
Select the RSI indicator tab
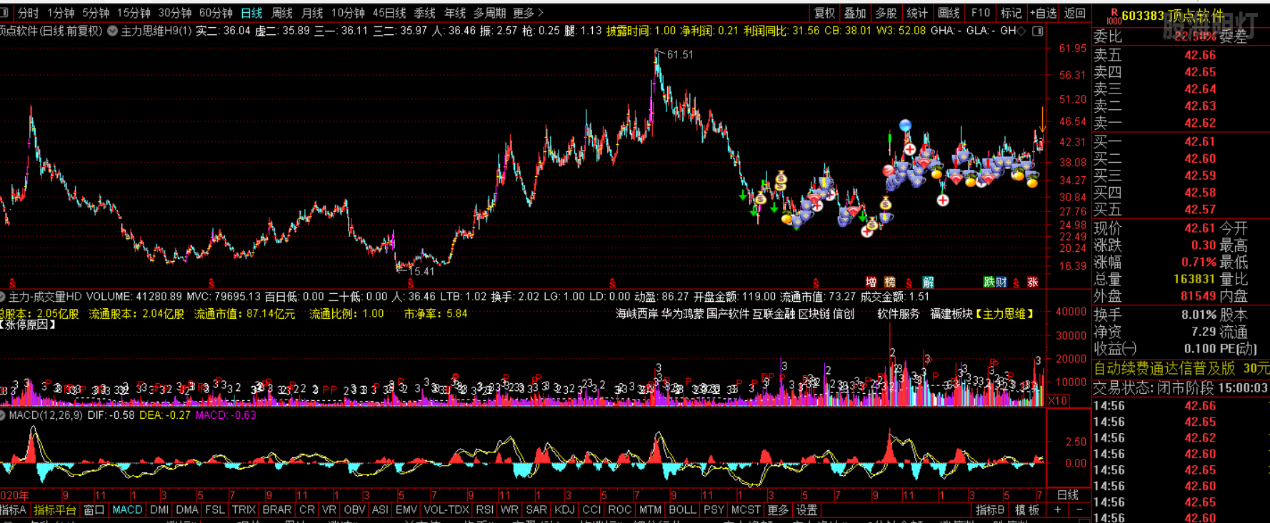click(x=484, y=509)
